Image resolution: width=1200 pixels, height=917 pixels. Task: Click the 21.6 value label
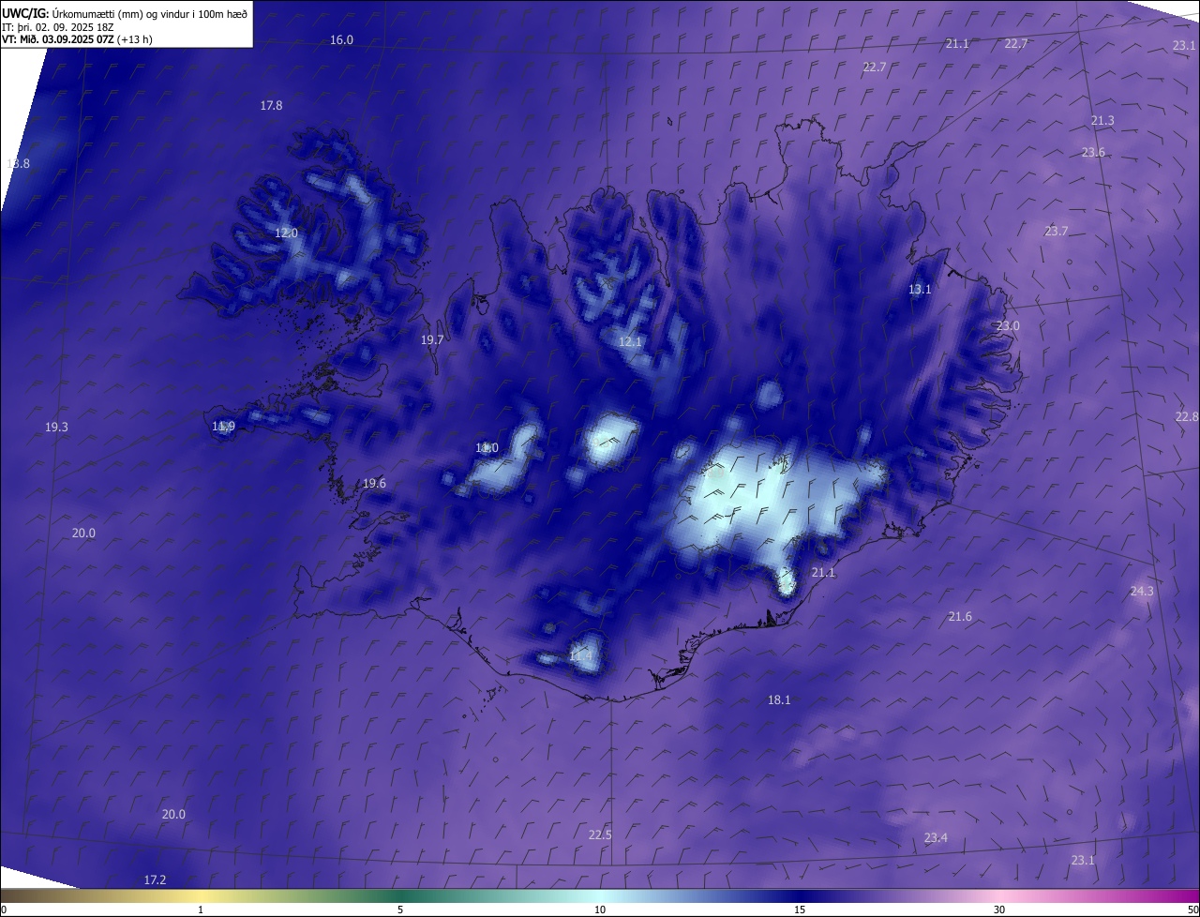pyautogui.click(x=960, y=616)
